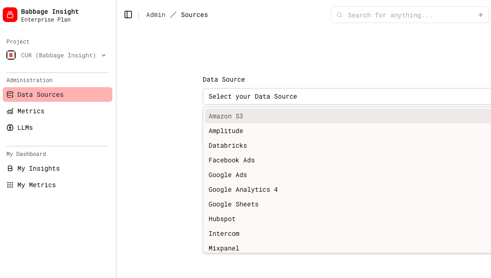Viewport: 491px width, 278px height.
Task: Click the Babbage Insight red logo icon
Action: (x=10, y=15)
